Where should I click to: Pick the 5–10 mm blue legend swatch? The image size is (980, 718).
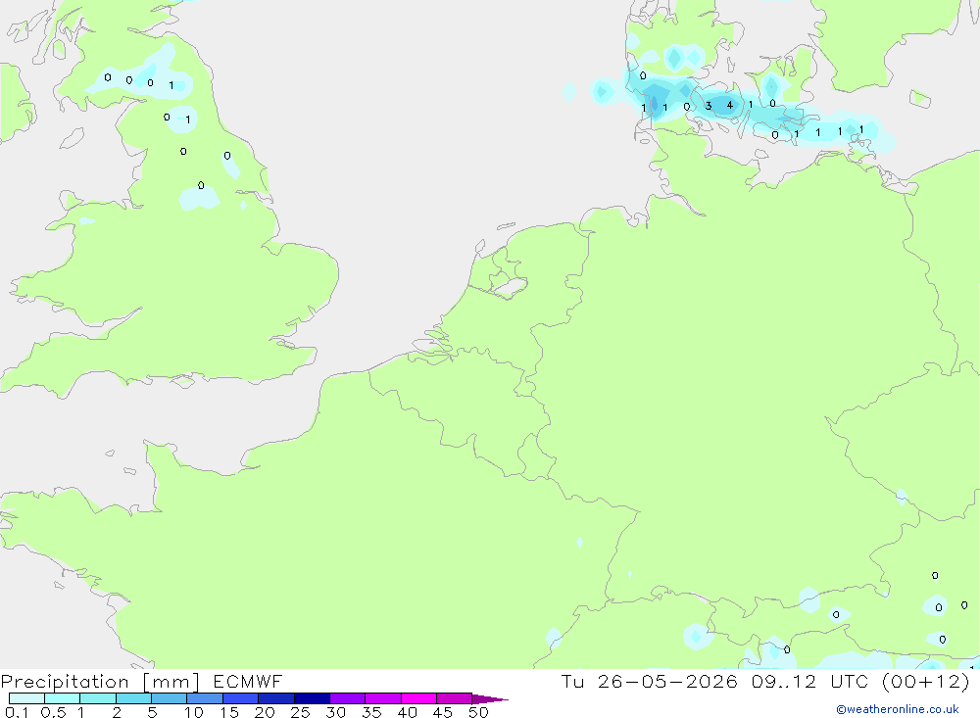(x=170, y=698)
